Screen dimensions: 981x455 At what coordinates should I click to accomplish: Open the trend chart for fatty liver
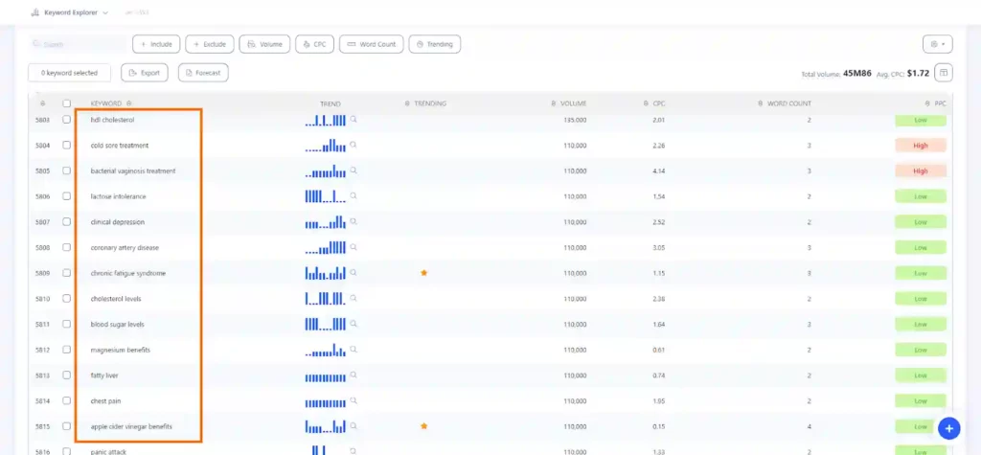(x=326, y=376)
